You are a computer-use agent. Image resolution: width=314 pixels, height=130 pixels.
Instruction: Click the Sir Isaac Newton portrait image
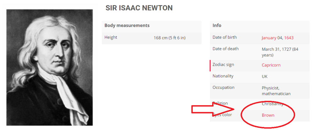click(x=50, y=67)
